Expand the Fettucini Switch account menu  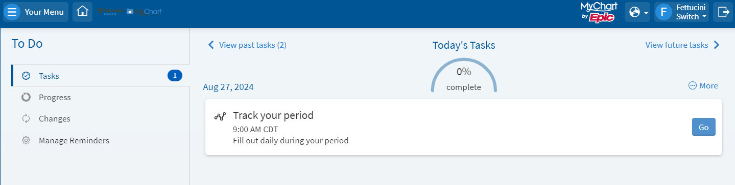click(x=681, y=12)
